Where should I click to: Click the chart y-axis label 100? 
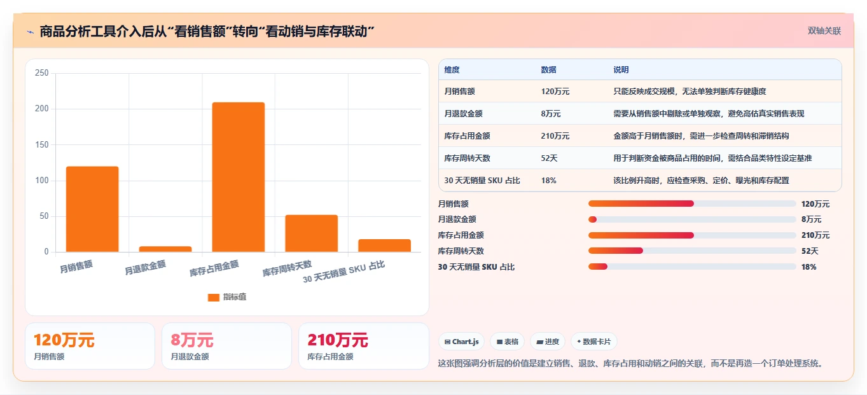click(x=41, y=181)
